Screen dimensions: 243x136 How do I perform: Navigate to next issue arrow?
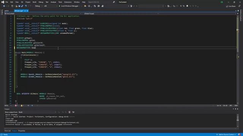click(x=32, y=106)
